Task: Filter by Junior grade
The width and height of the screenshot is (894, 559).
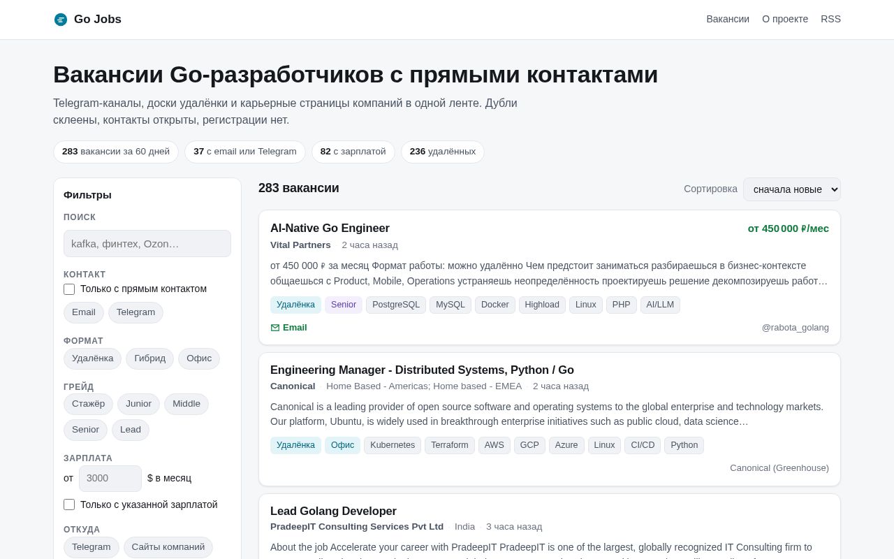Action: click(x=138, y=404)
